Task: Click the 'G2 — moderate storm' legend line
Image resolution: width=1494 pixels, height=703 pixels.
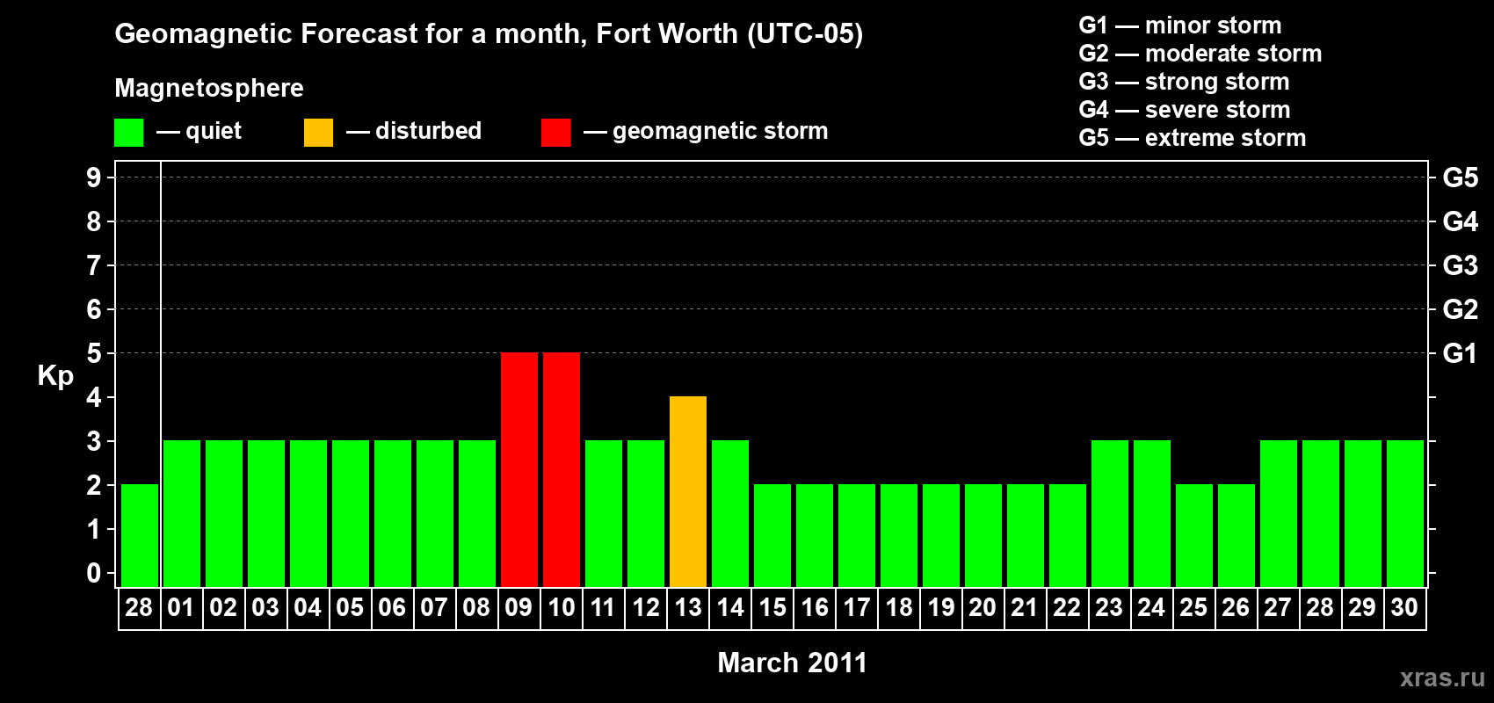Action: [x=1200, y=54]
